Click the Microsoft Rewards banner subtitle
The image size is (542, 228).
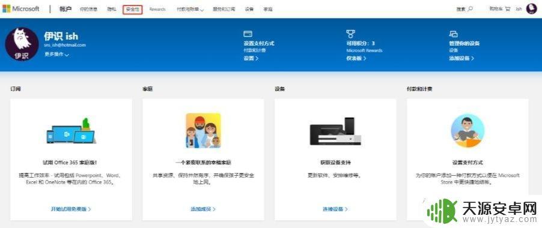(364, 50)
